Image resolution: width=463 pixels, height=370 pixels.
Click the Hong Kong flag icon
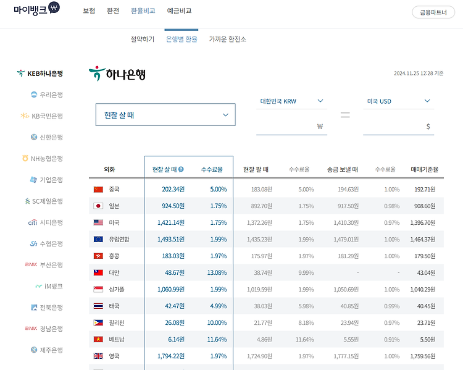(98, 256)
